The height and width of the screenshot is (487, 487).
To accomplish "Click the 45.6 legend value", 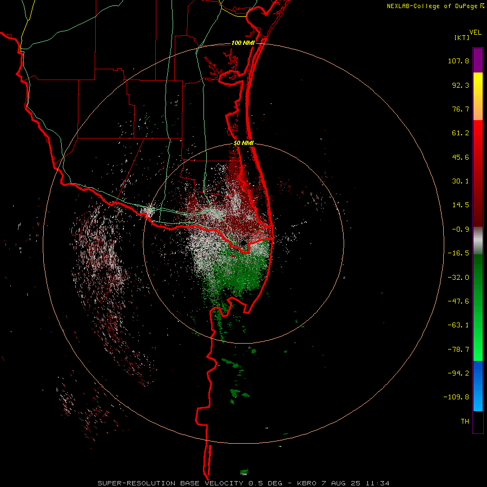I will 460,157.
